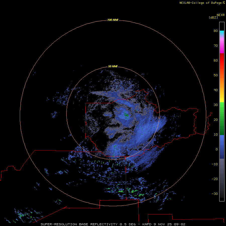Click the 20 value on dBZ scale
Viewport: 226px width, 226px height.
click(216, 120)
